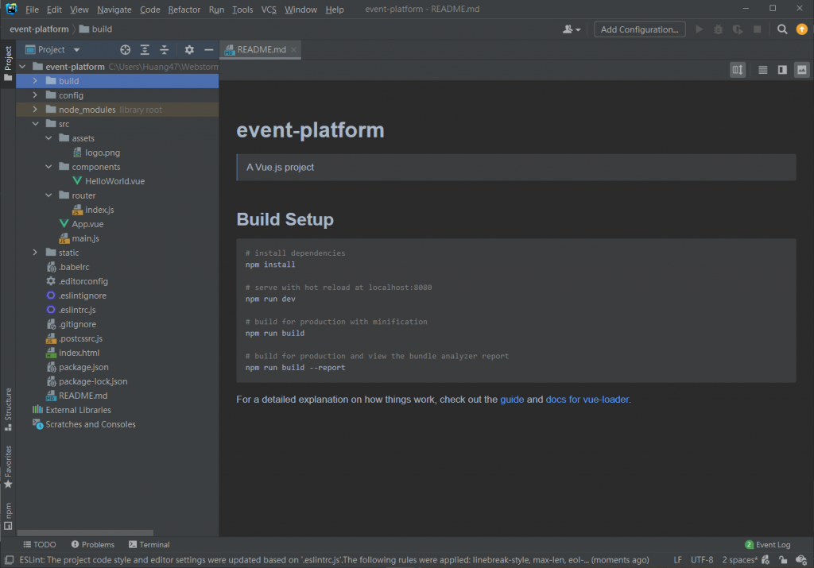Switch to editor-only markdown view

coord(763,70)
